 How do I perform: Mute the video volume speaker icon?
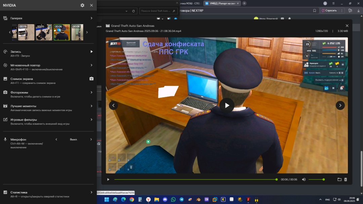point(304,180)
